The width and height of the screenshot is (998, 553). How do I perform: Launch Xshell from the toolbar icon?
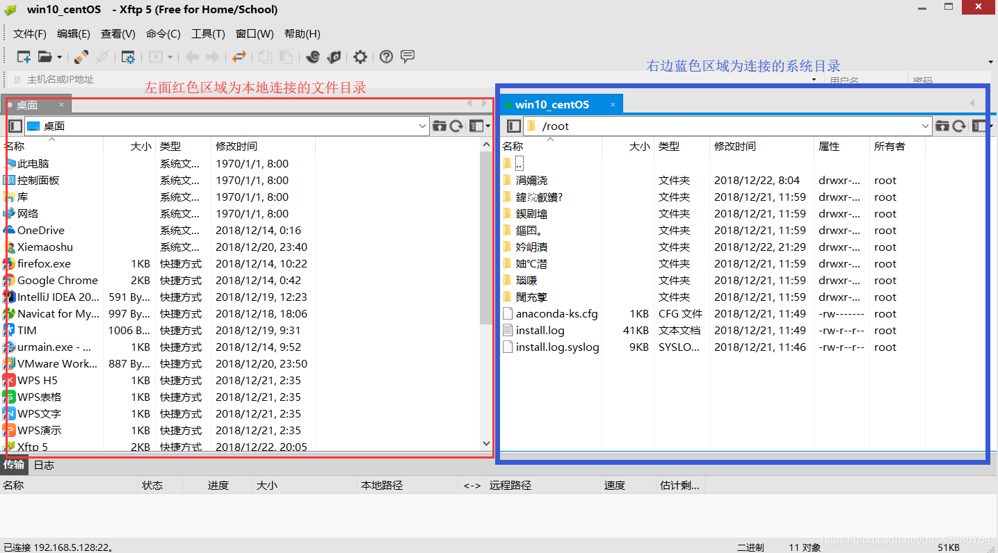click(313, 57)
